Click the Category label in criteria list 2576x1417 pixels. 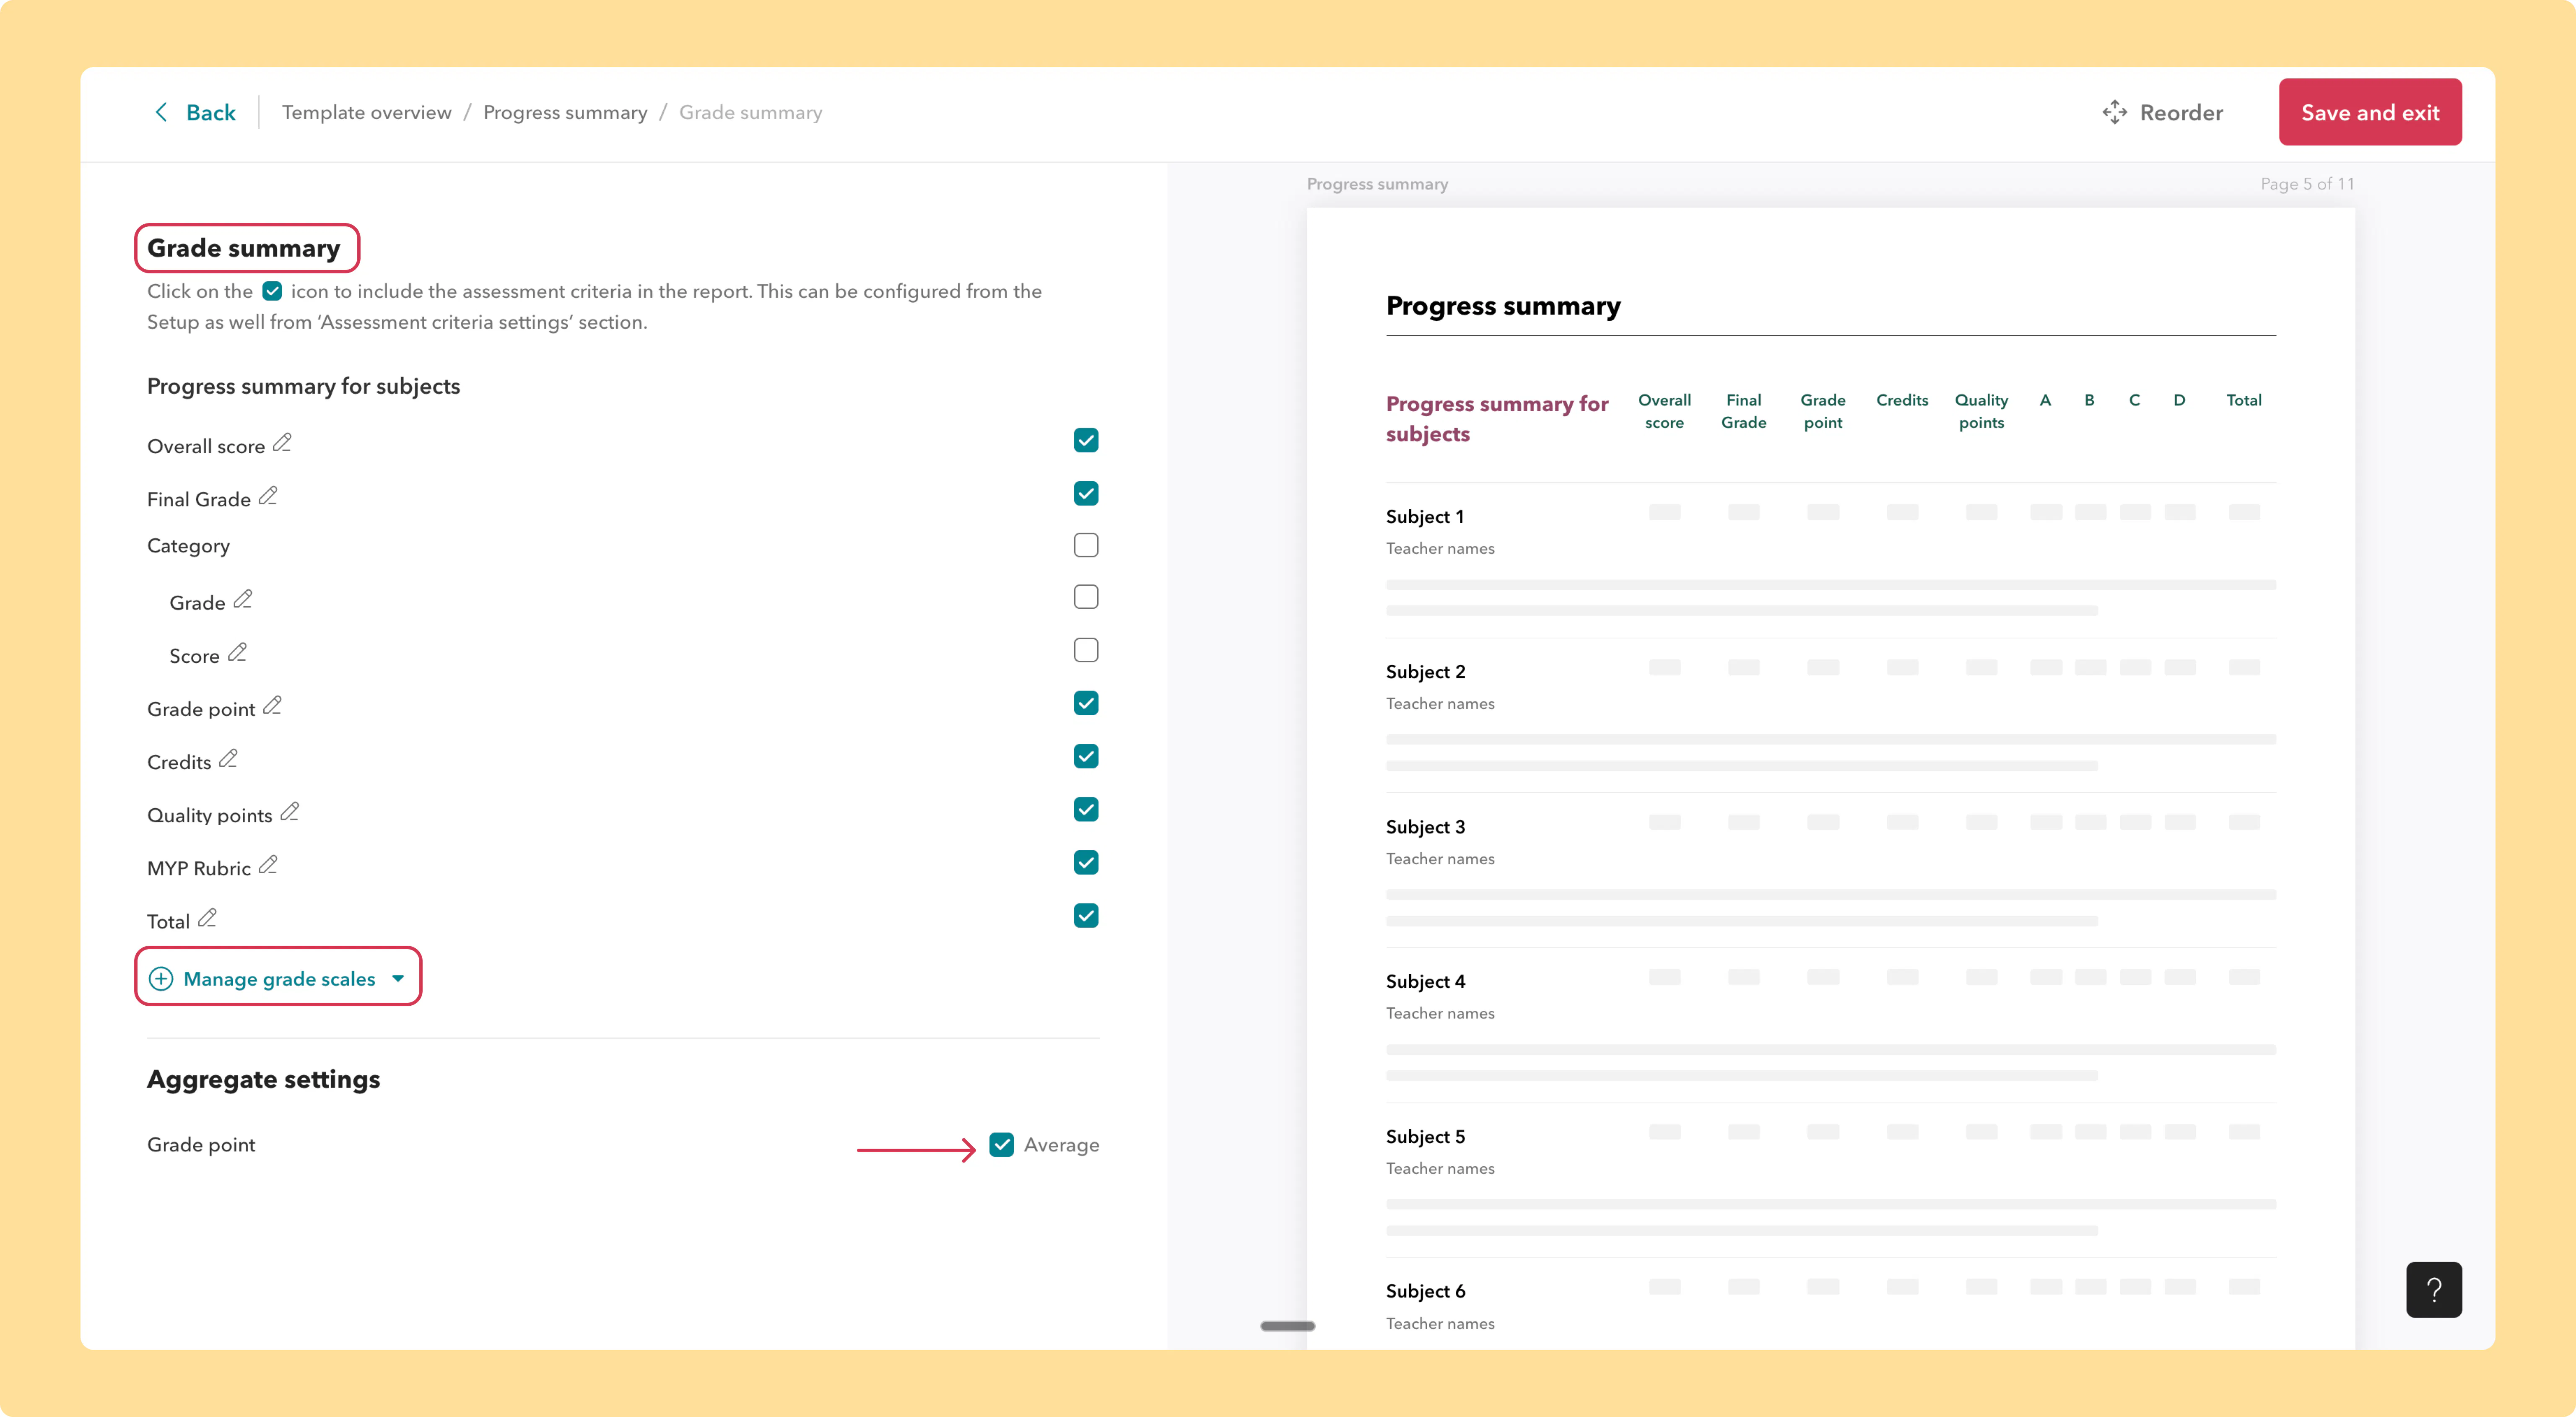[188, 546]
